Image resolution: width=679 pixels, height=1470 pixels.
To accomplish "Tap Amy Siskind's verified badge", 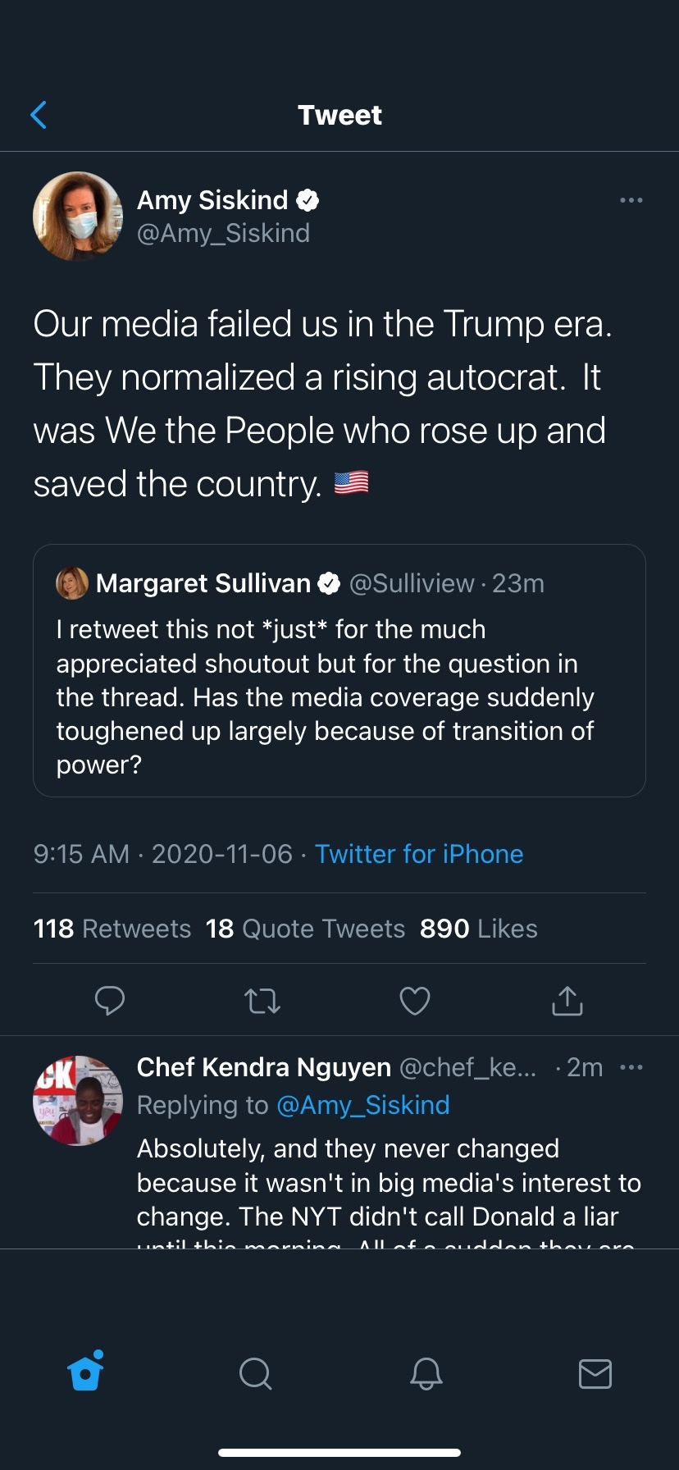I will (x=308, y=200).
